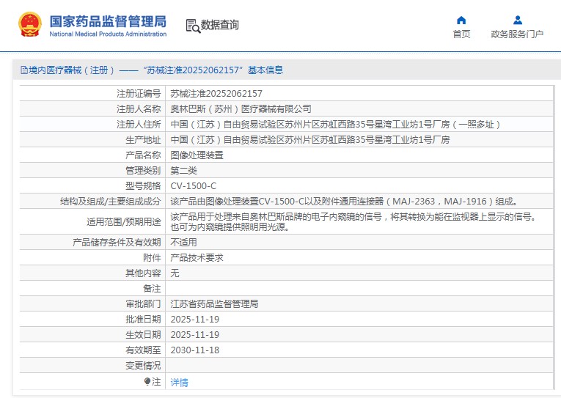The image size is (561, 398).
Task: Click the 产品技术要求 attachment entry
Action: pyautogui.click(x=197, y=258)
